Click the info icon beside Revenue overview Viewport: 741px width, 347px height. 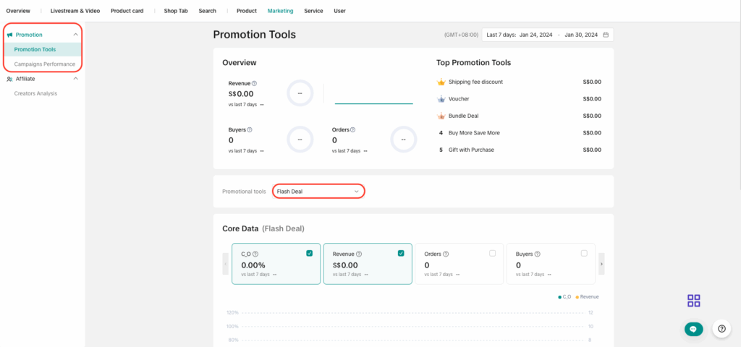(254, 83)
